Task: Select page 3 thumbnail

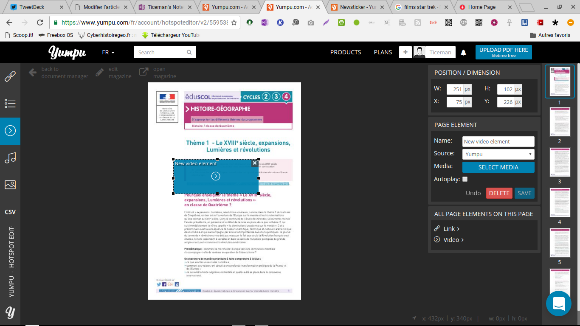Action: pyautogui.click(x=560, y=162)
